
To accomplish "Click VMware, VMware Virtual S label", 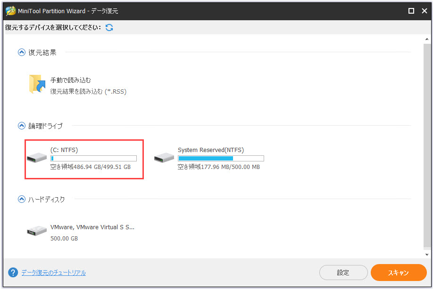I will tap(92, 227).
